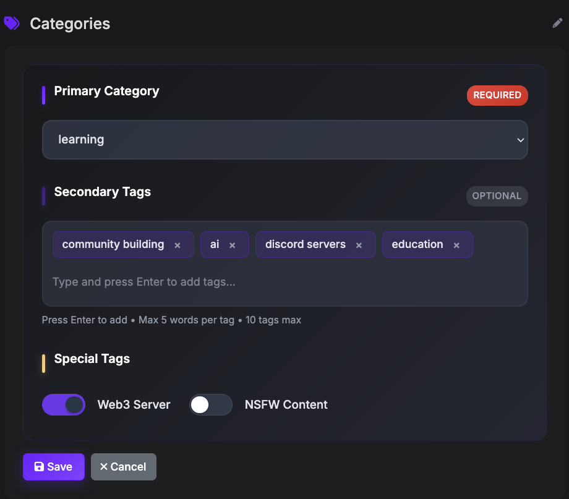
Task: Remove the 'community building' tag via its × icon
Action: click(x=177, y=244)
